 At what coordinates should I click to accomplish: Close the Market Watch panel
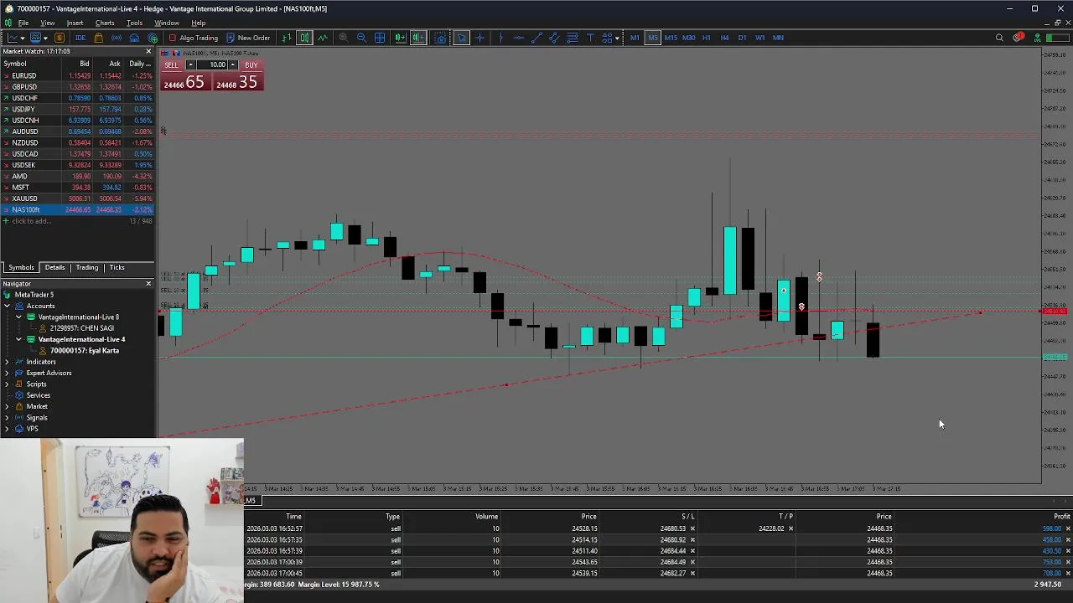148,52
